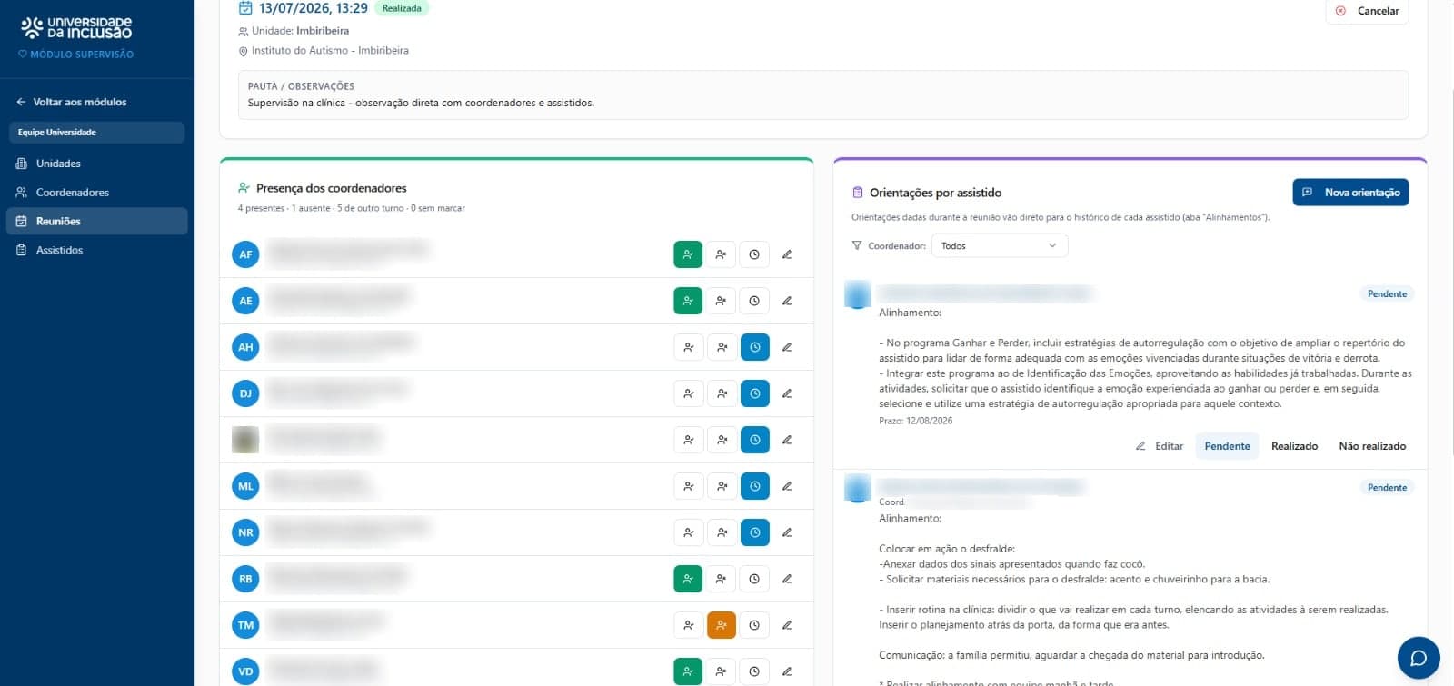Toggle other-shift clock for DJ
1454x686 pixels.
754,393
